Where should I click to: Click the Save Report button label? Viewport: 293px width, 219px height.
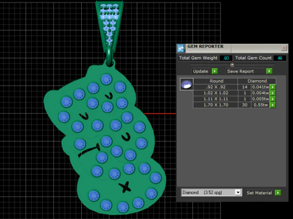pyautogui.click(x=241, y=71)
